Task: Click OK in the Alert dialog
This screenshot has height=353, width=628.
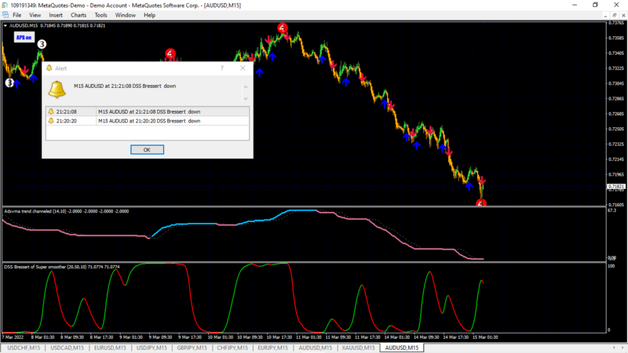Action: (147, 150)
